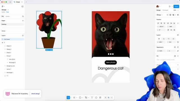The width and height of the screenshot is (180, 101).
Task: Open the Design file tab in title bar
Action: pos(18,2)
